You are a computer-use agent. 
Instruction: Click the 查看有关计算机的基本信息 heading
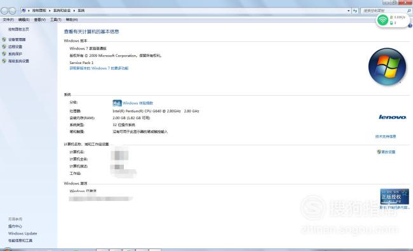(91, 32)
